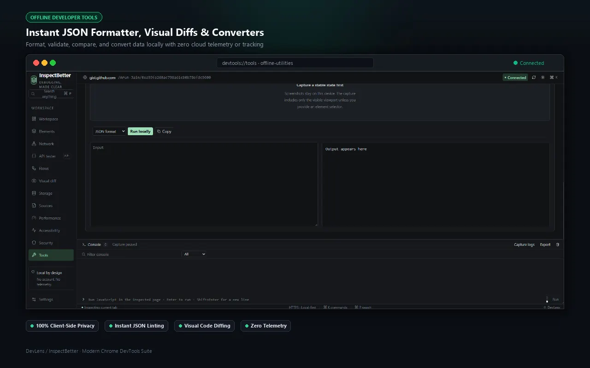Click the Filter console field
590x368 pixels.
130,254
